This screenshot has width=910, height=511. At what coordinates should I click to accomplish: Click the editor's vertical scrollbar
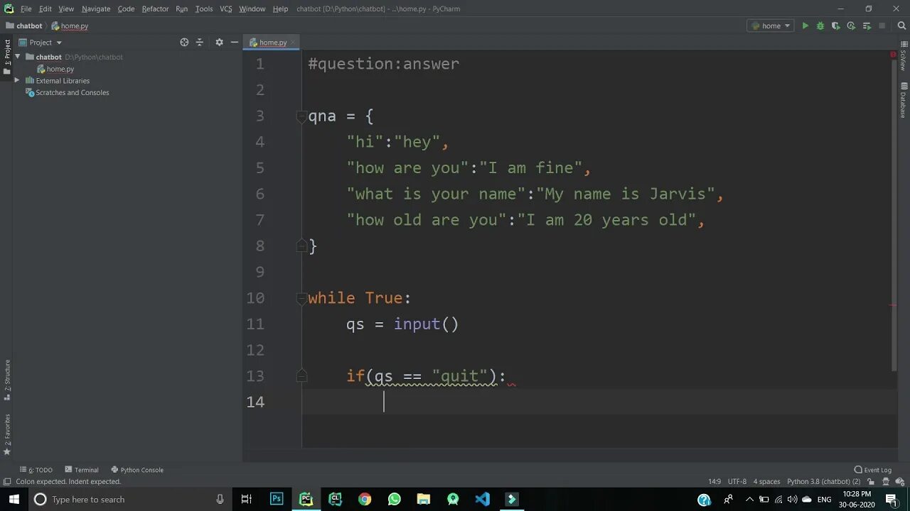(894, 215)
